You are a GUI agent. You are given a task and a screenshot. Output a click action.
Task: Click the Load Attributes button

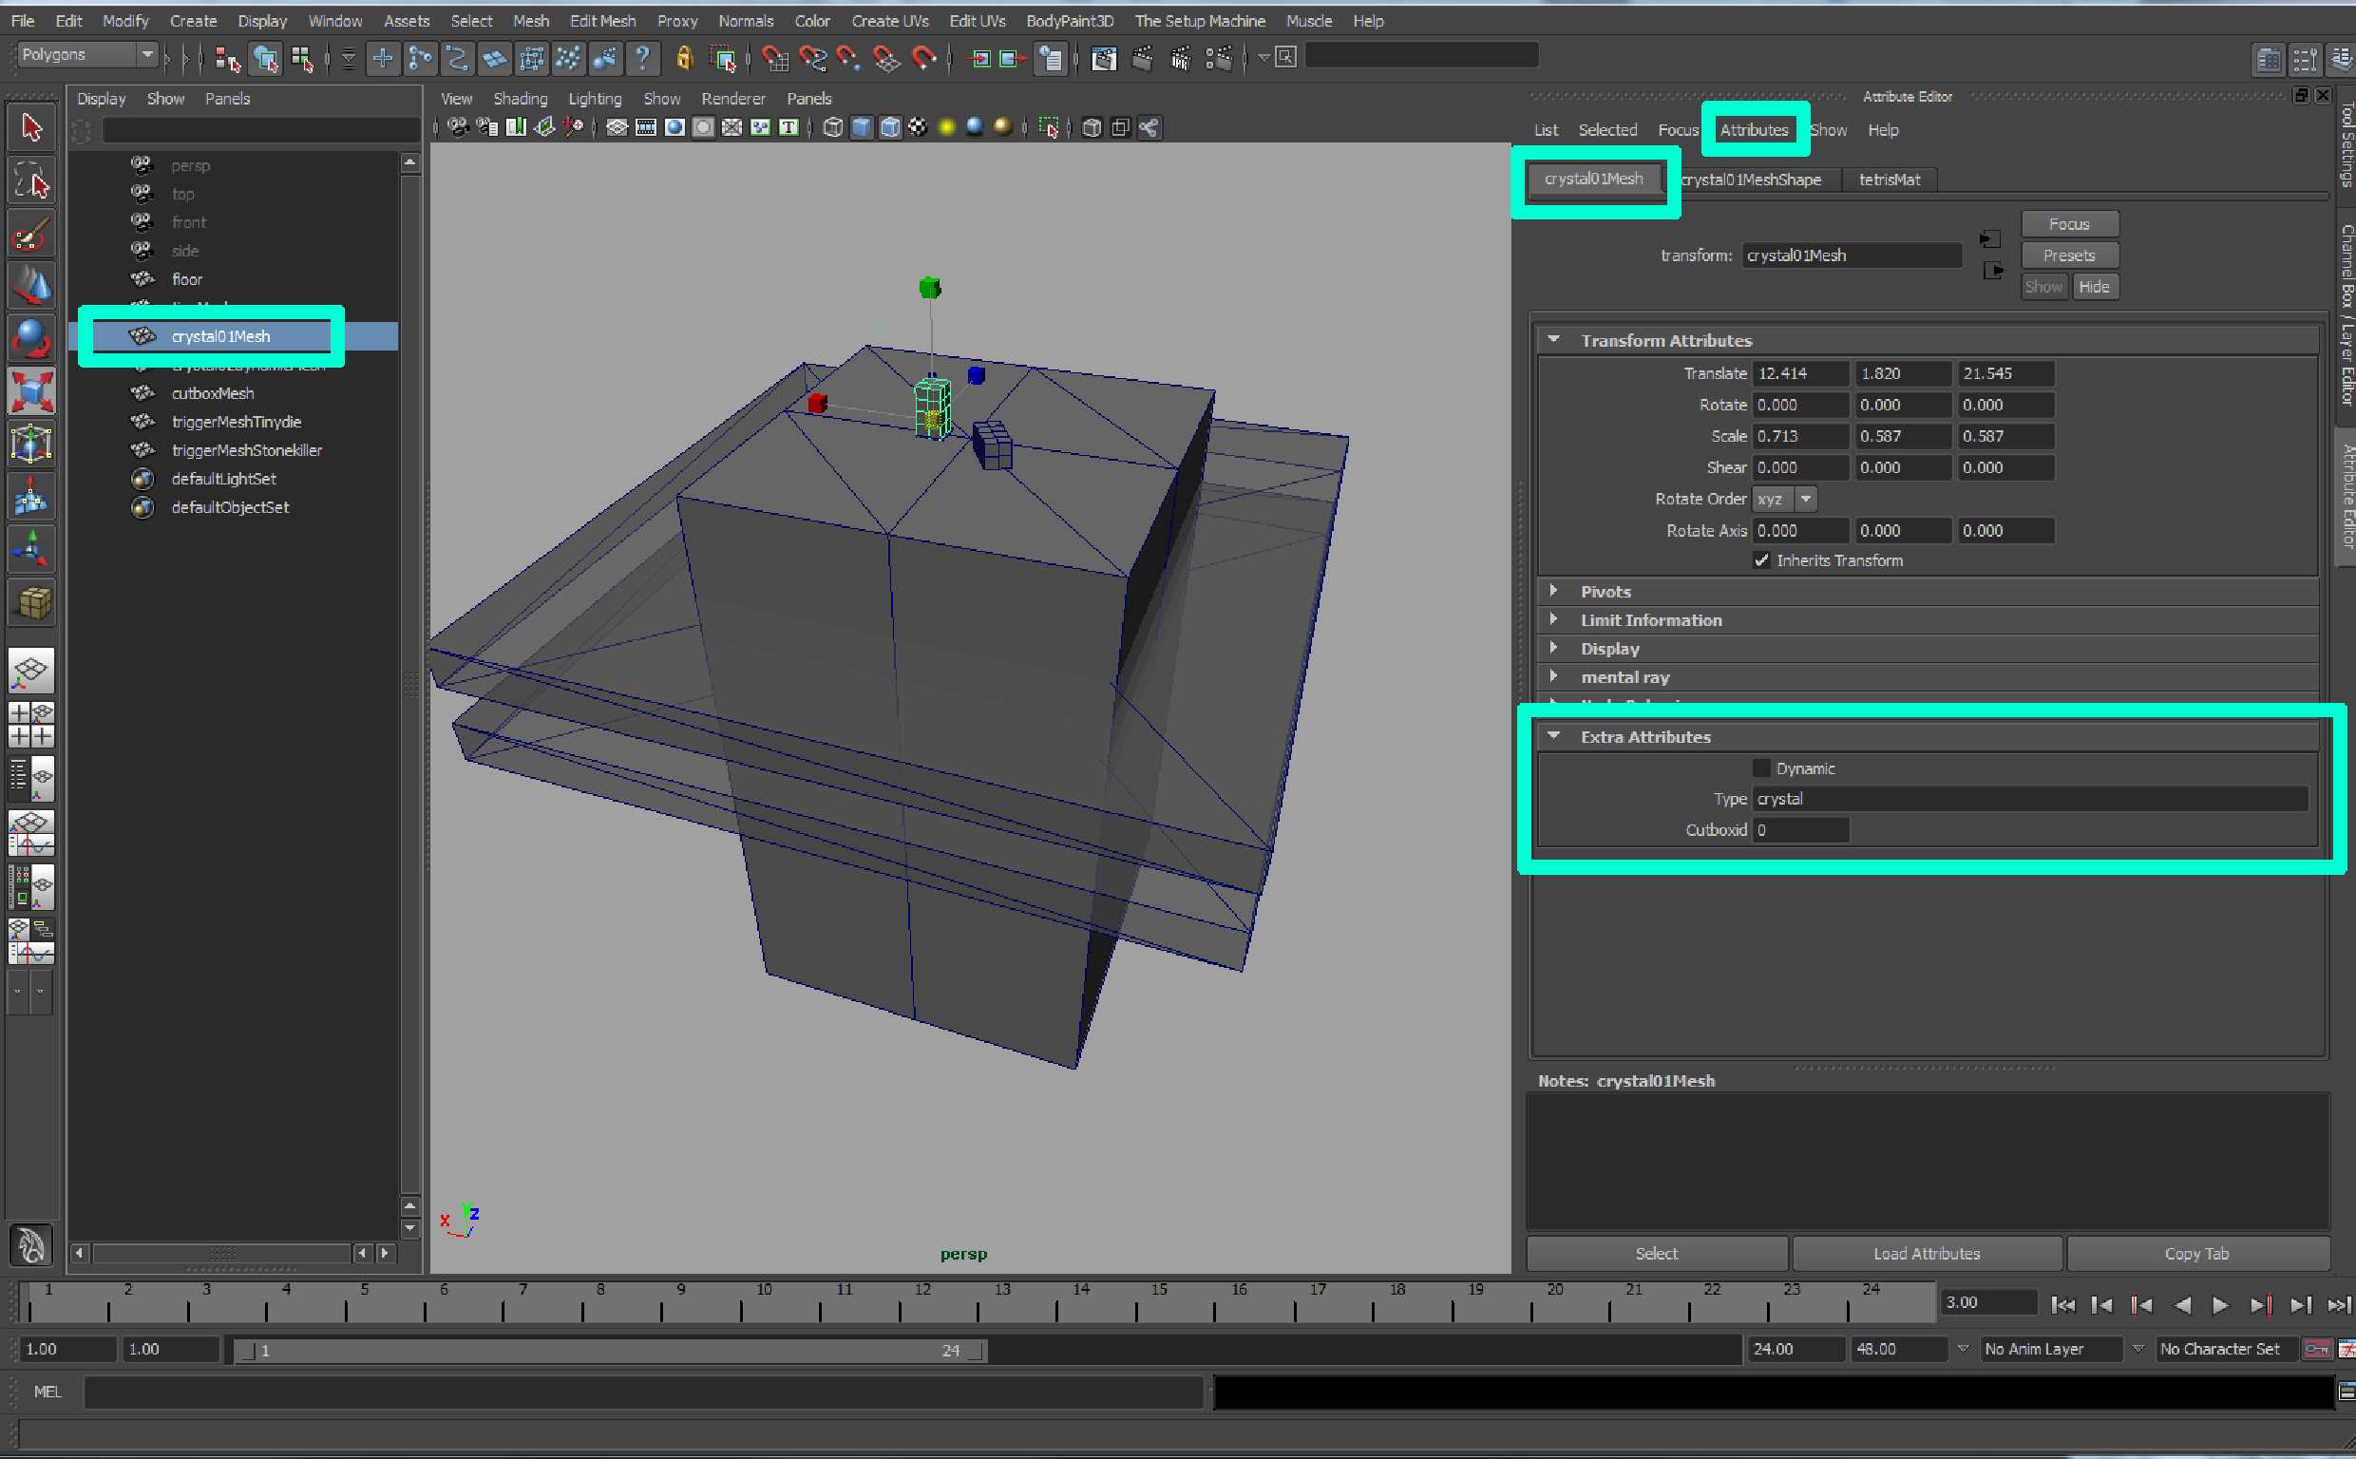coord(1926,1254)
